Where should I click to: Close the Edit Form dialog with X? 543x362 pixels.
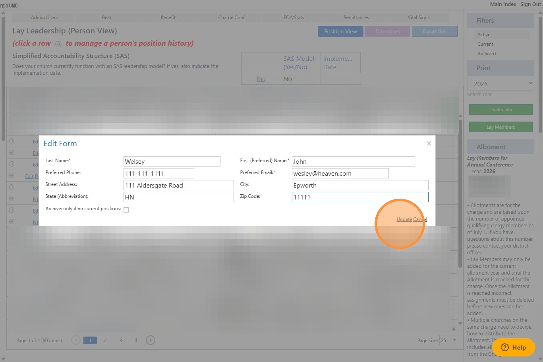coord(429,143)
